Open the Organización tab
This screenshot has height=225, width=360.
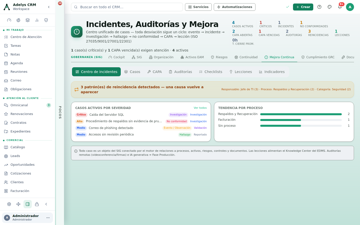pyautogui.click(x=161, y=57)
